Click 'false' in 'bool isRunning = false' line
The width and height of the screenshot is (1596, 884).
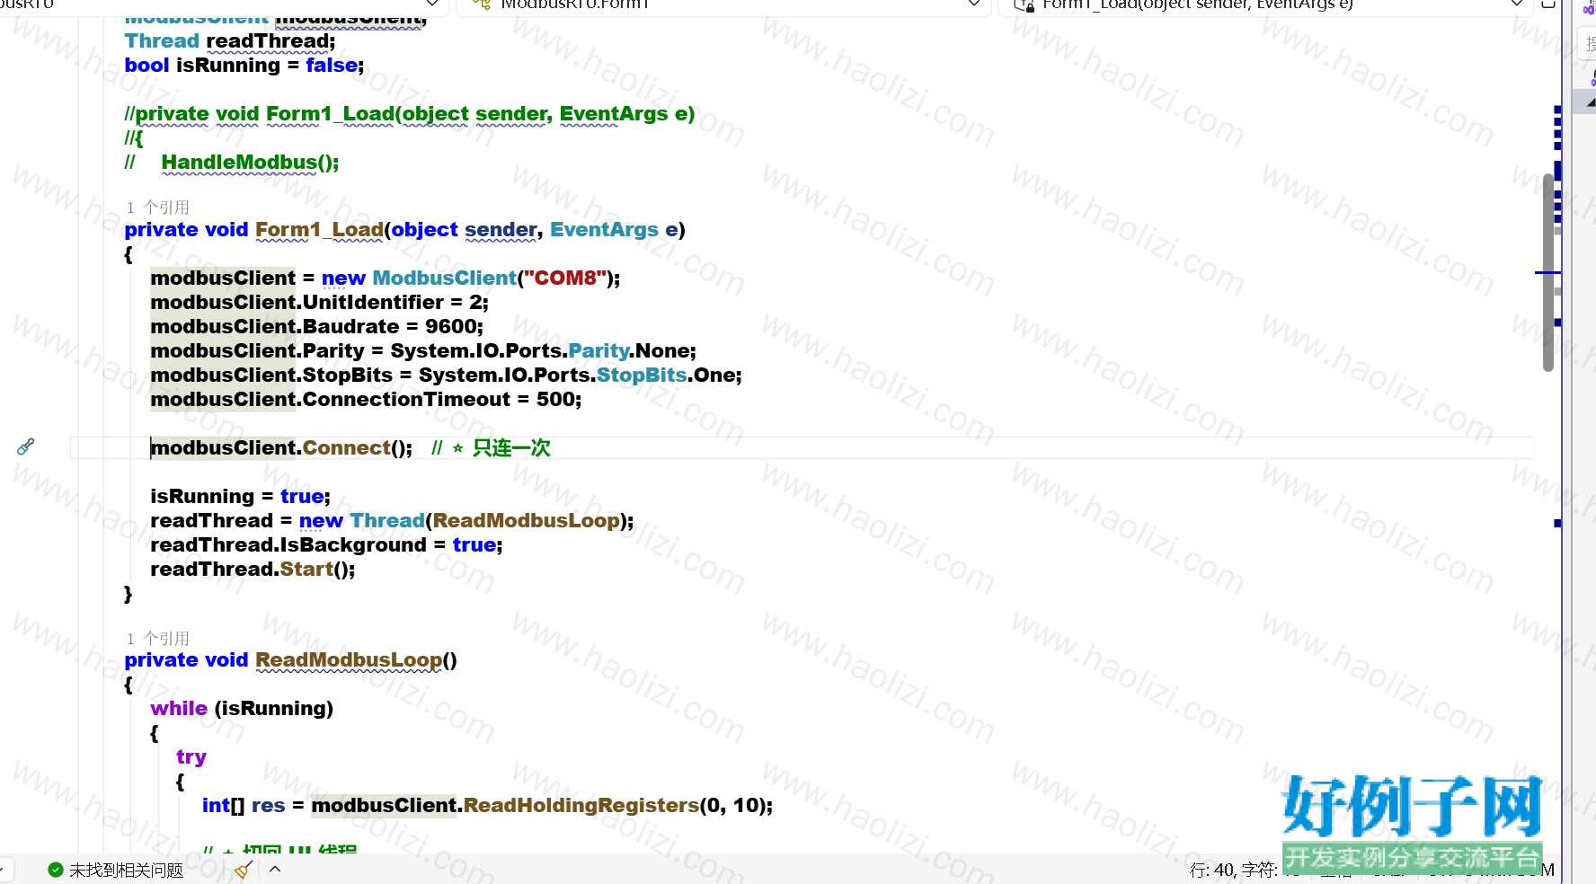click(332, 65)
